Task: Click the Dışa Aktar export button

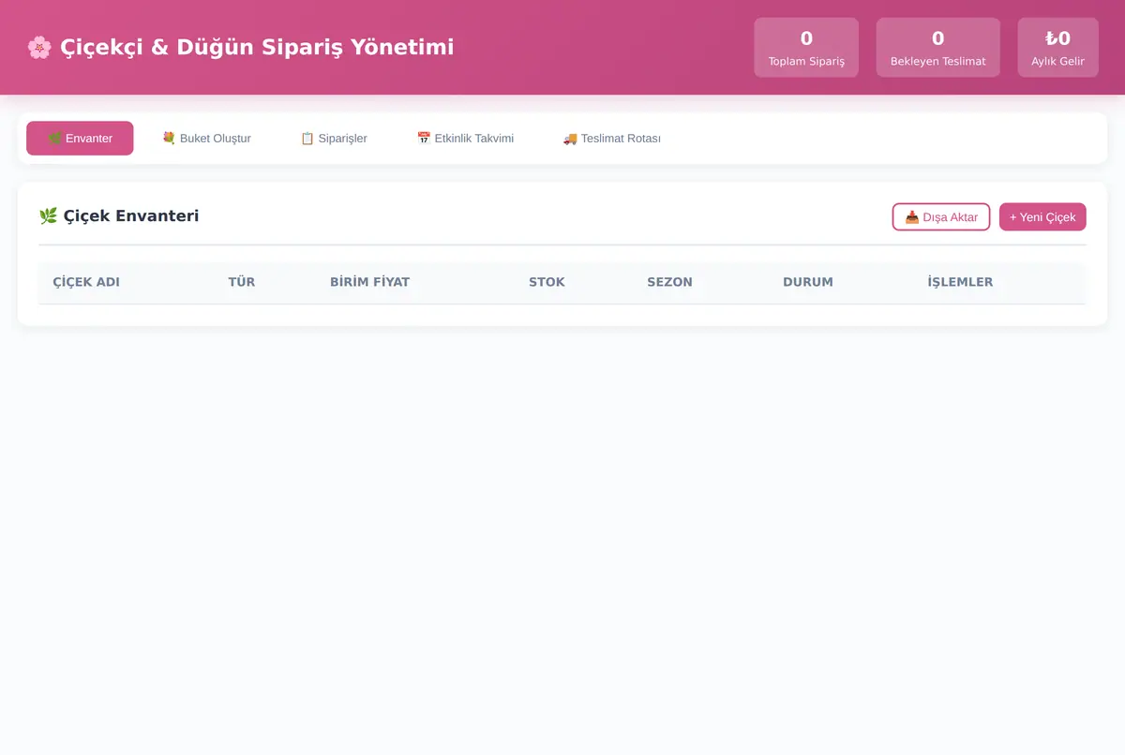Action: point(941,217)
